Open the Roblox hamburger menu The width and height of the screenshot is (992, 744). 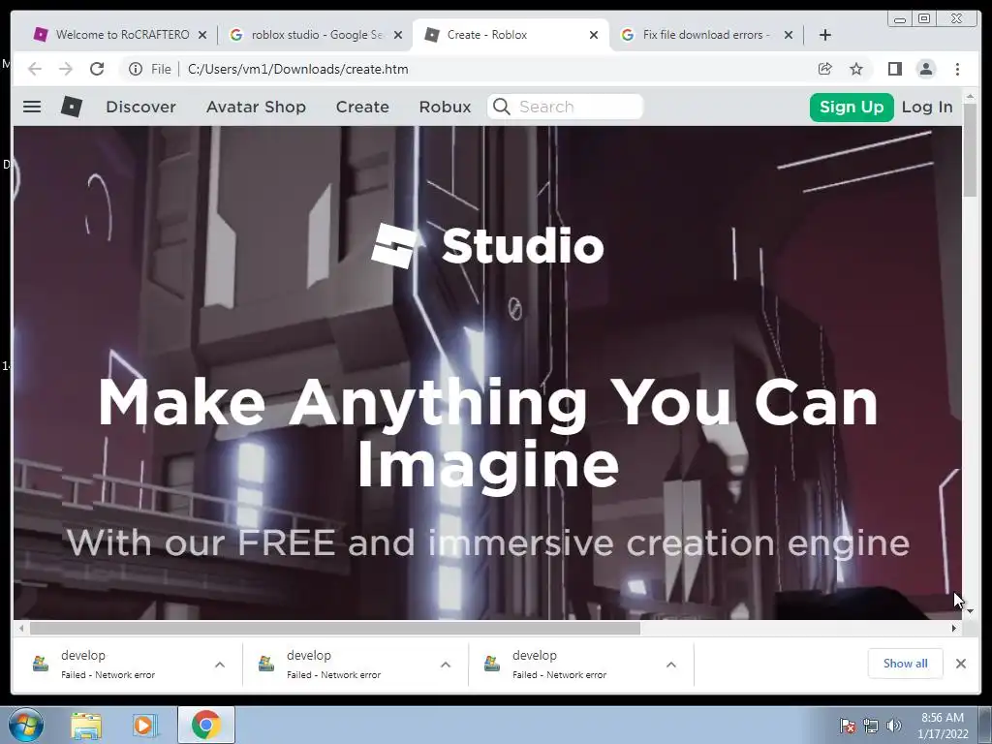pos(32,107)
